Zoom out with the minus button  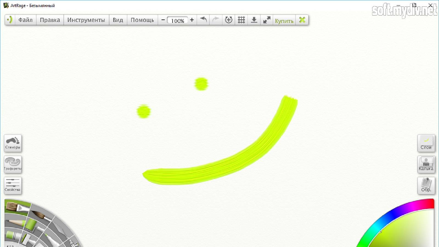163,20
